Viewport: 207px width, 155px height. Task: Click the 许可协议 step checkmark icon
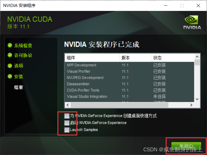[x=10, y=55]
